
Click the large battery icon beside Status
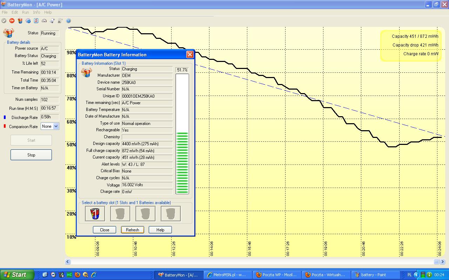(x=8, y=33)
